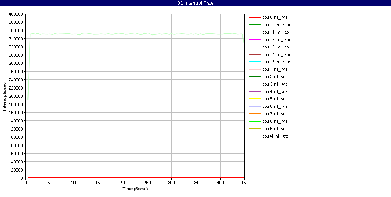The height and width of the screenshot is (197, 391).
Task: Select the 'cpu 6 int_rate' legend label
Action: click(275, 106)
